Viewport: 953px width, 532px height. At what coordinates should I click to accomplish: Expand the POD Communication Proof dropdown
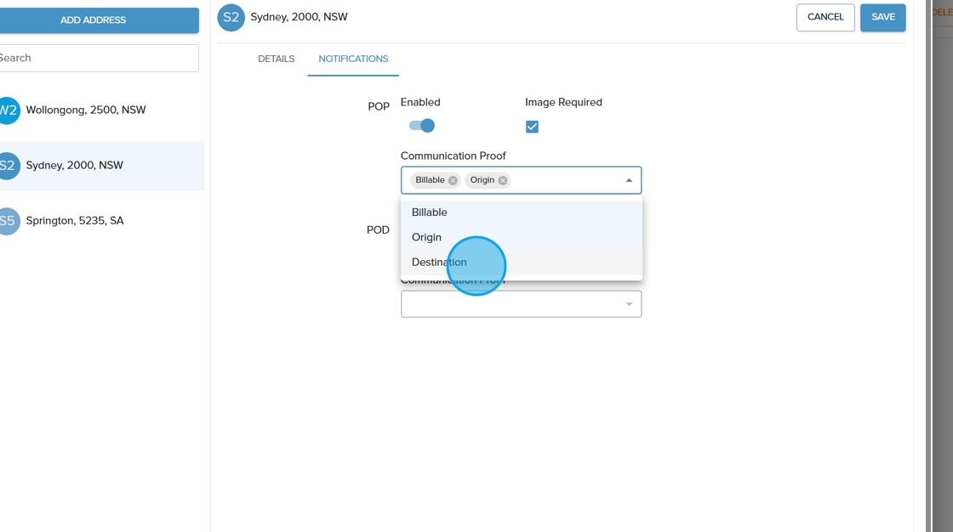click(629, 304)
